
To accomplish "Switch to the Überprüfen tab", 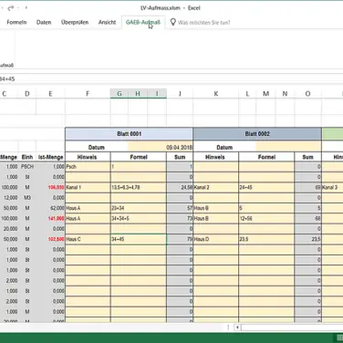I will coord(75,22).
